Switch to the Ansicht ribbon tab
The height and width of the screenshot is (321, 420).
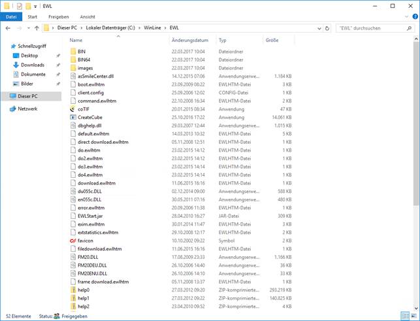pyautogui.click(x=87, y=16)
